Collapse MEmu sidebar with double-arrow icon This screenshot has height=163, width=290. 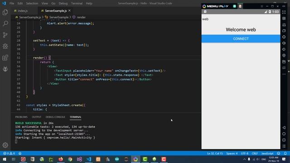point(284,6)
